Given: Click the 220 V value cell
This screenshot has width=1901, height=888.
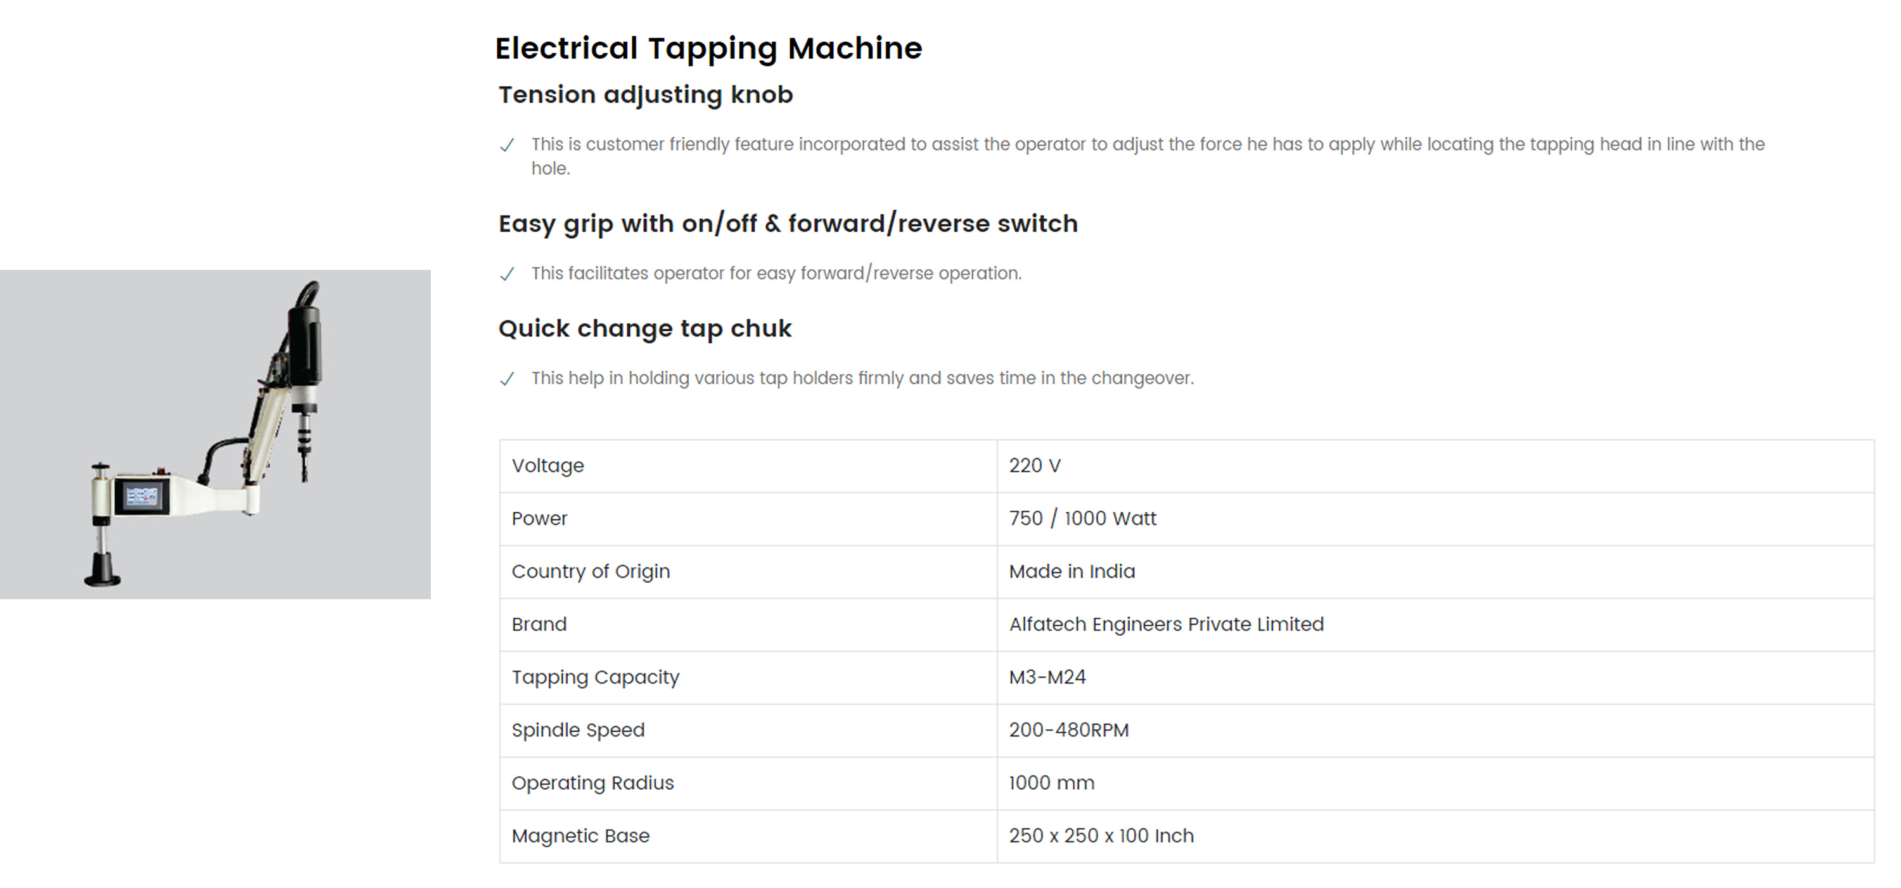Looking at the screenshot, I should point(1035,466).
